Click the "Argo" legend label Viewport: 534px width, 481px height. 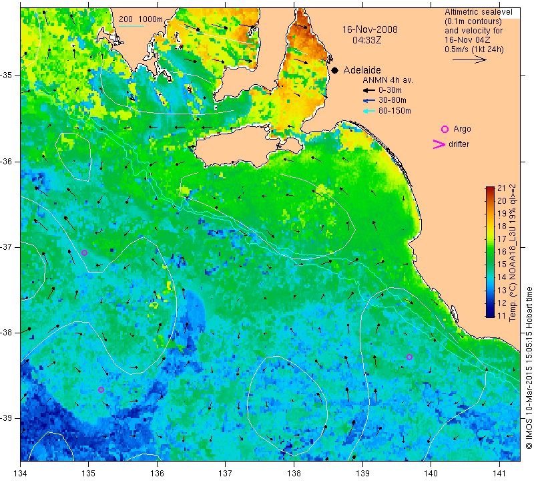[x=462, y=129]
